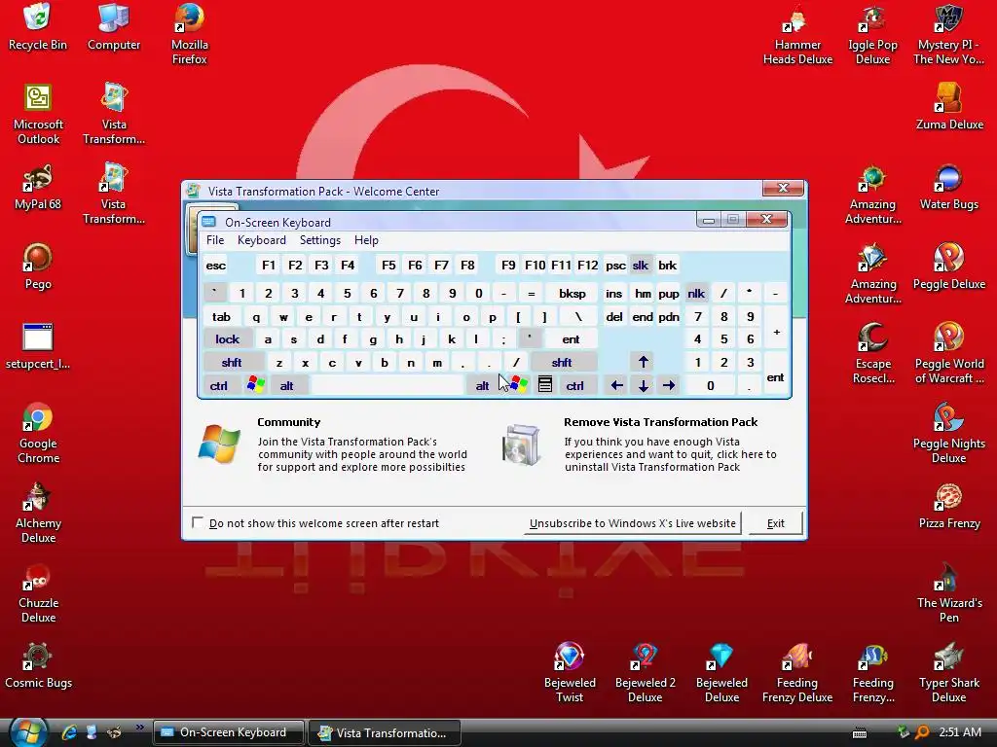Open the Recycle Bin desktop icon
997x747 pixels.
[x=38, y=26]
